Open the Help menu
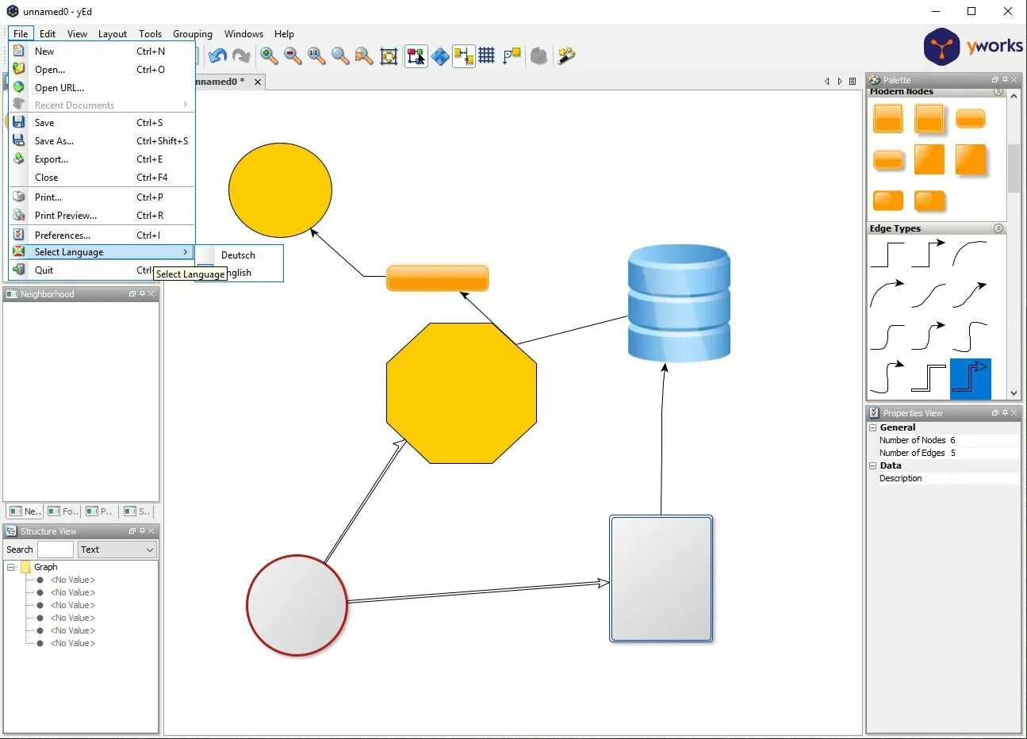The image size is (1027, 739). point(284,33)
